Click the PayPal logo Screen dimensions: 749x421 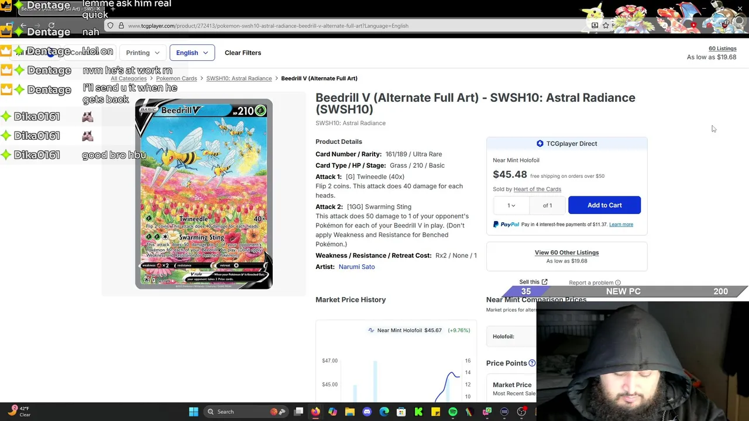coord(506,225)
